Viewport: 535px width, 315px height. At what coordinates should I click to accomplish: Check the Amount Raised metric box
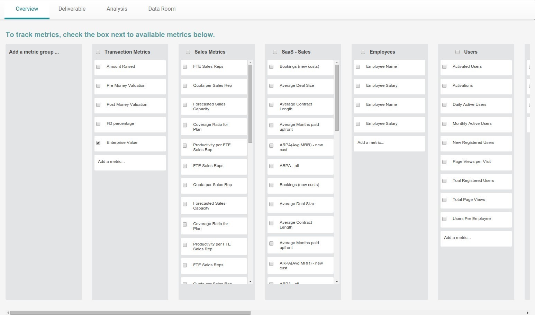pyautogui.click(x=98, y=67)
